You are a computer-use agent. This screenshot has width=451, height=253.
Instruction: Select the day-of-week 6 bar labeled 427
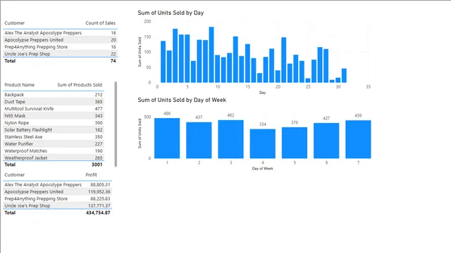(326, 141)
